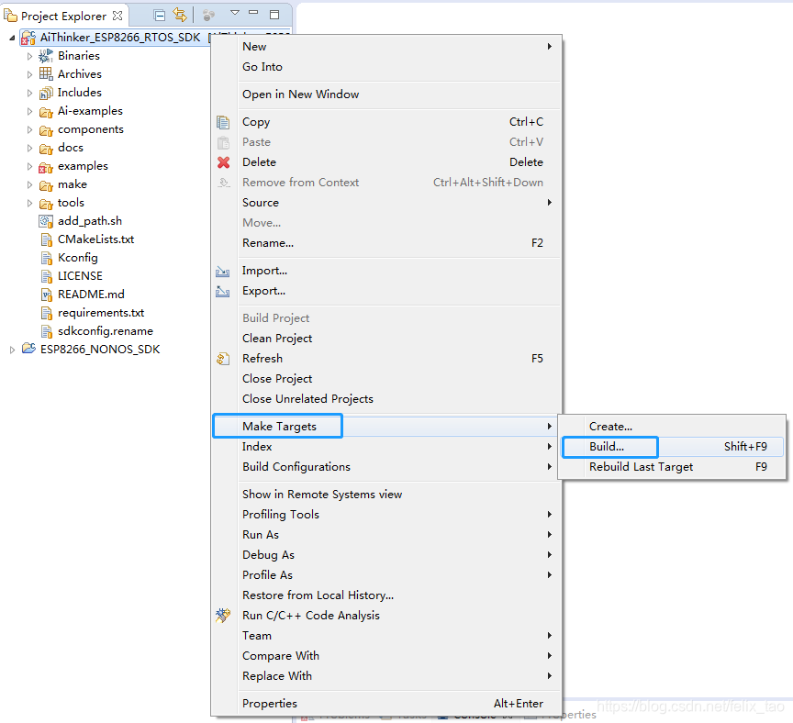The width and height of the screenshot is (793, 723).
Task: Click the add_path.sh script icon
Action: click(x=46, y=221)
